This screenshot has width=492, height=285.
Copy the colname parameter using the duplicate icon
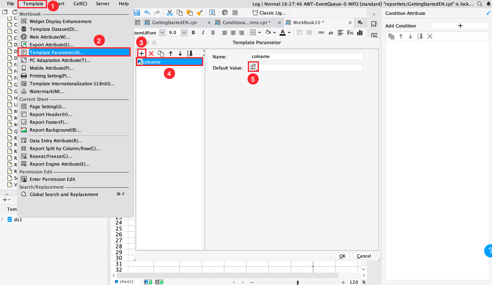(x=161, y=53)
